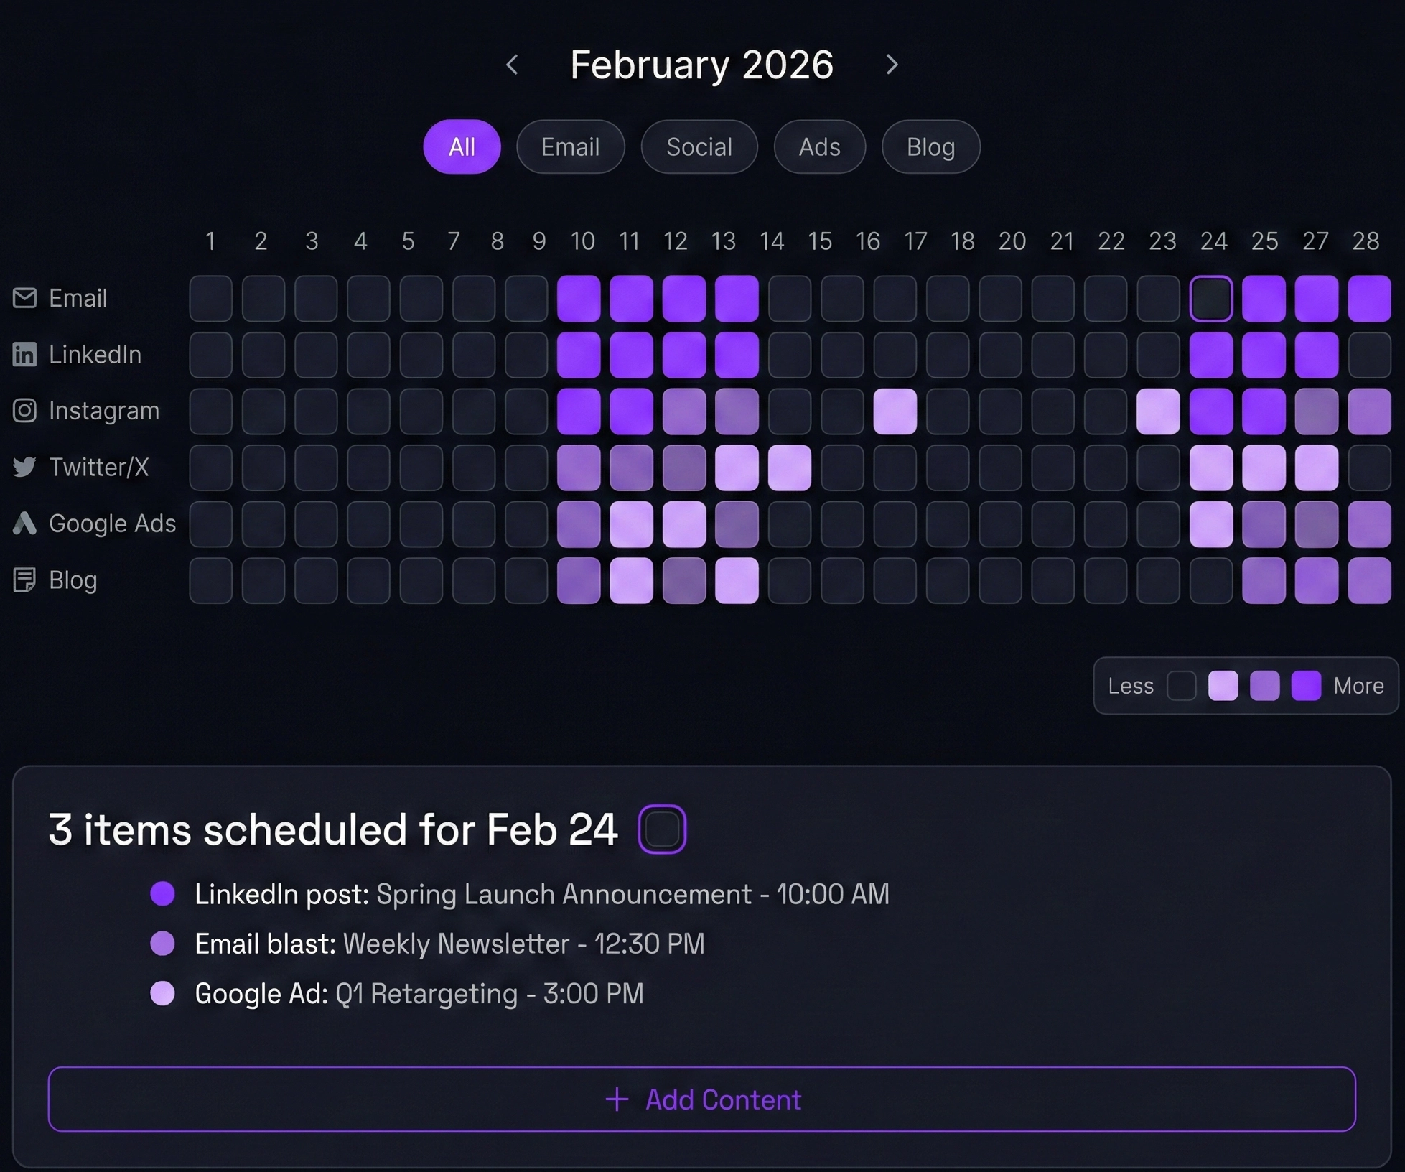This screenshot has width=1405, height=1172.
Task: Click the plus icon in Add Content
Action: point(617,1099)
